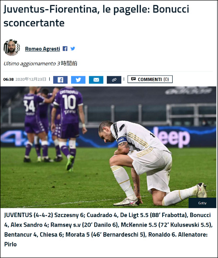Screen dimensions: 218x258
Task: Click the Jeep advertising board in photo
Action: (x=172, y=136)
